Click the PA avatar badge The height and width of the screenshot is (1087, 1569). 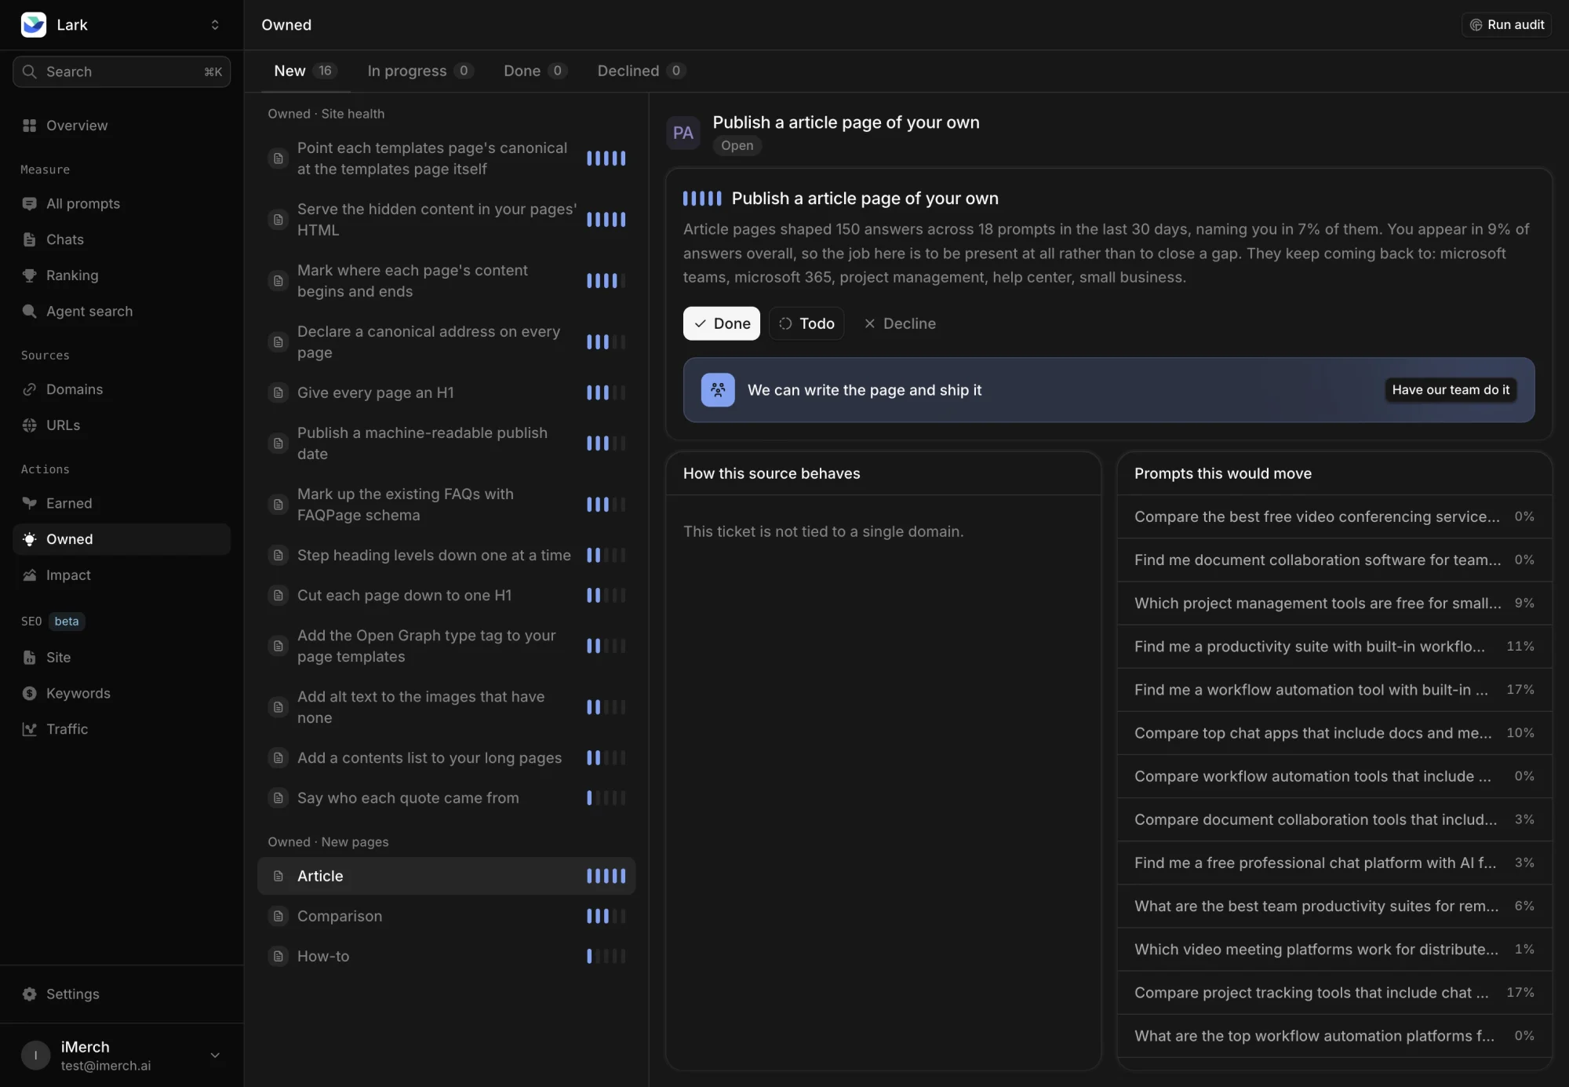(x=683, y=133)
